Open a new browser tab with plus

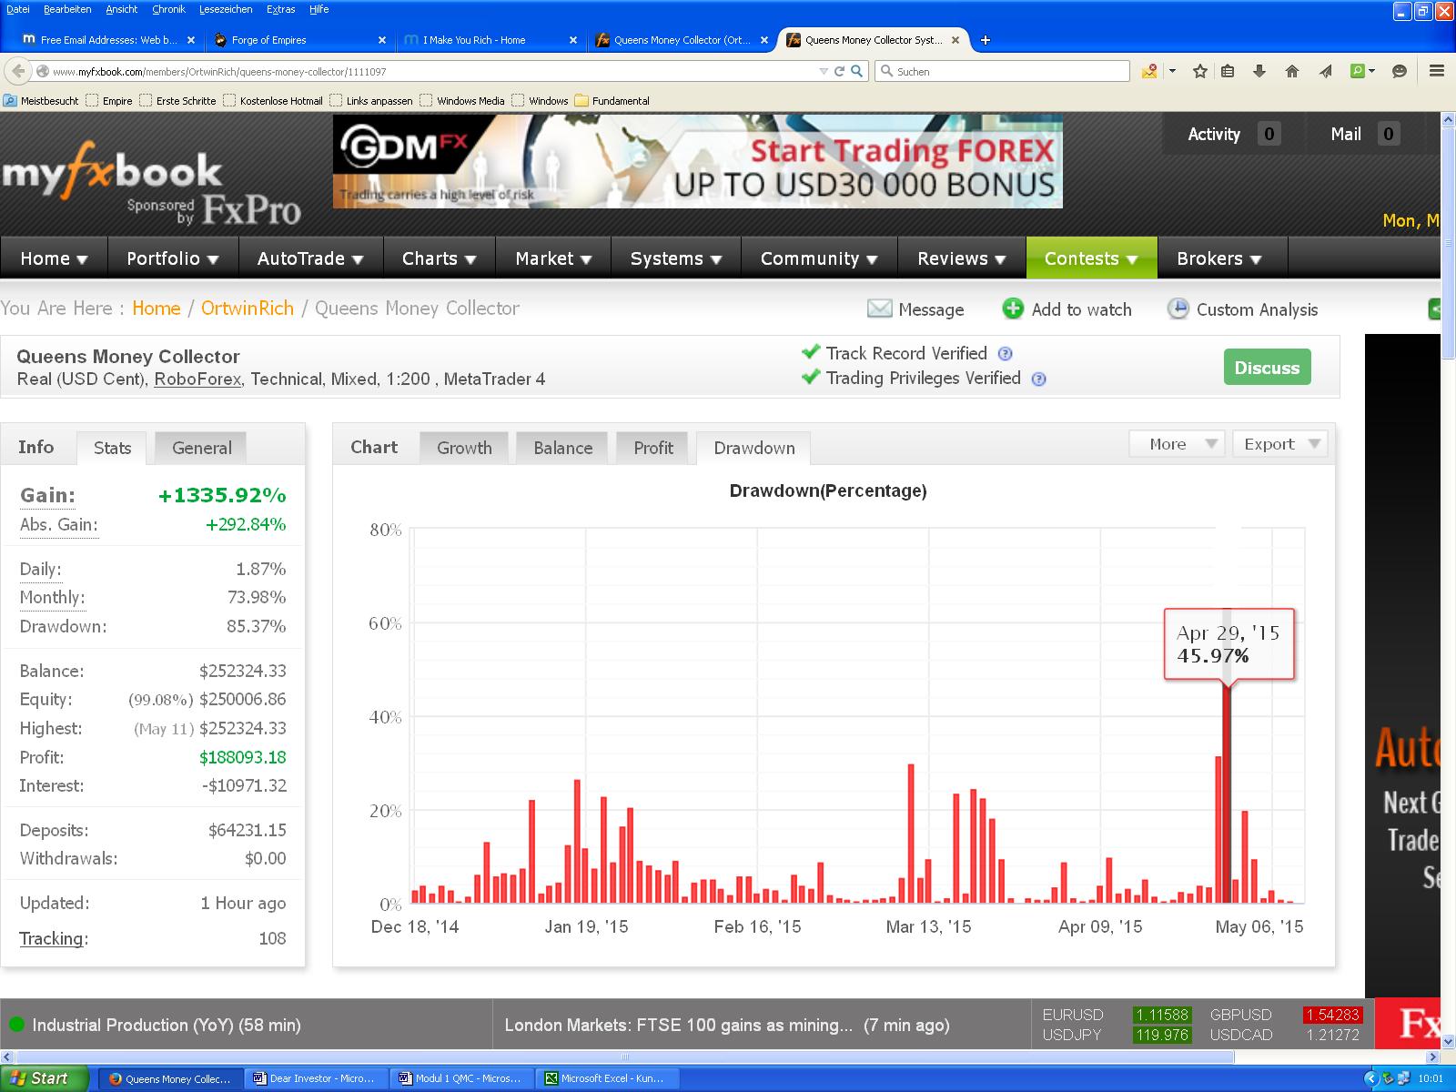click(x=985, y=40)
